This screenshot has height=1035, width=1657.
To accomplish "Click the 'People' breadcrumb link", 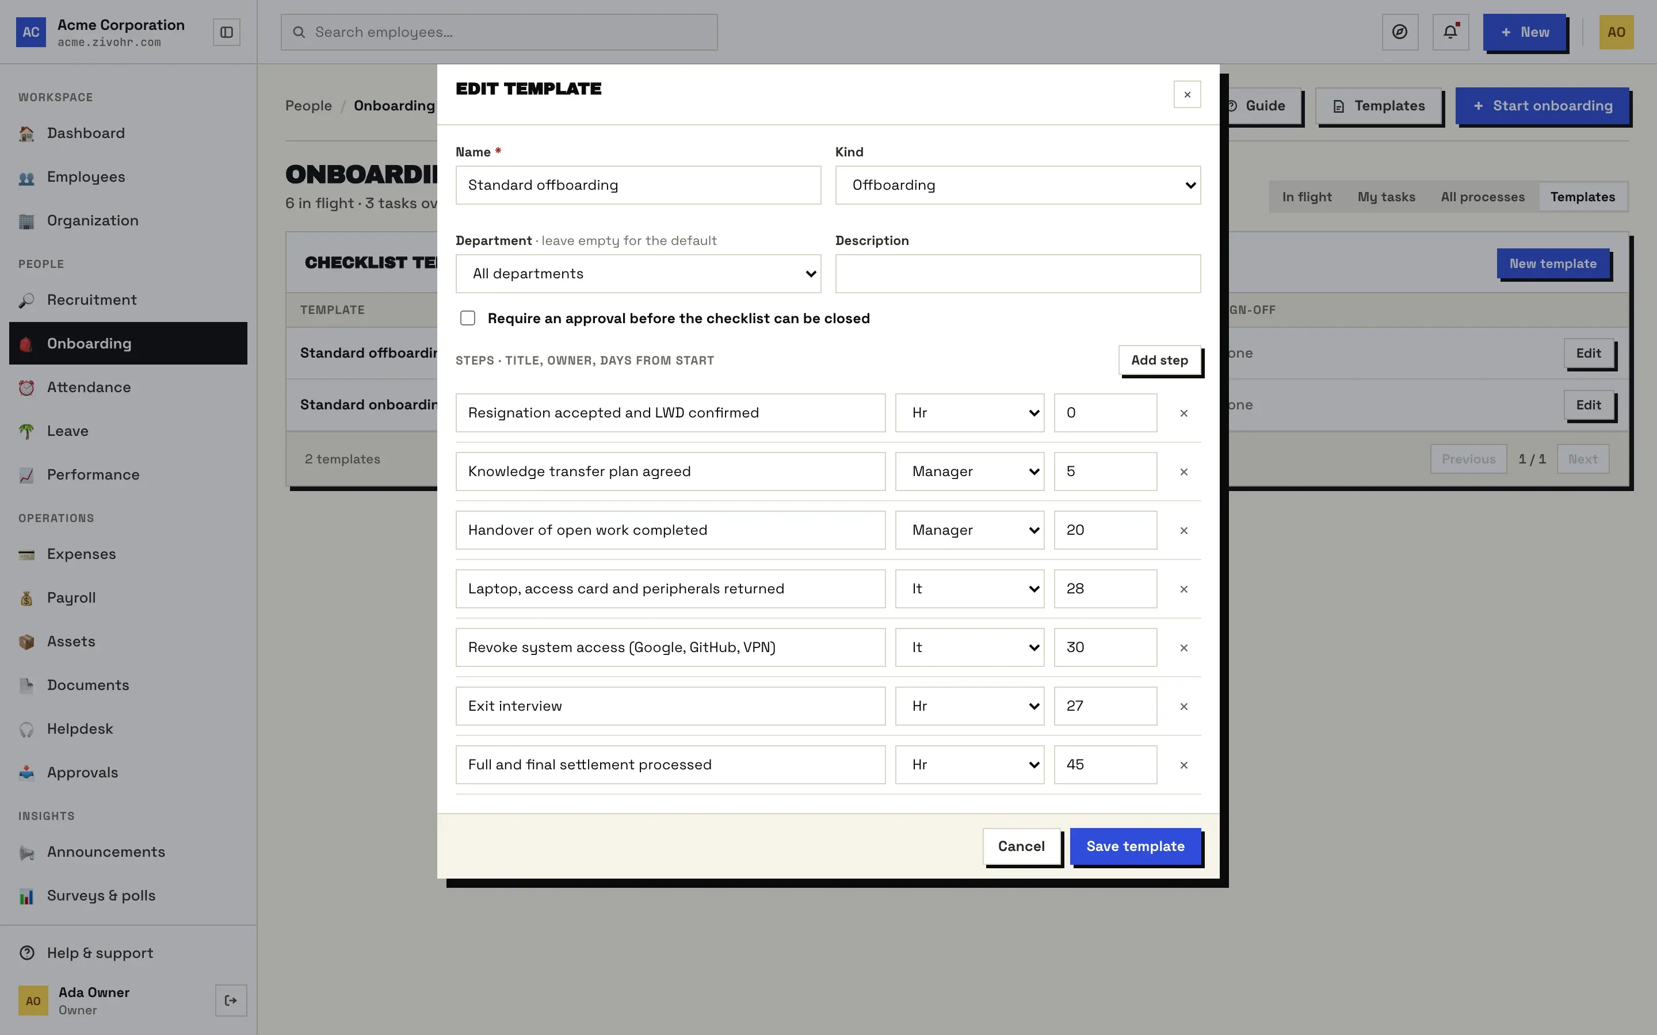I will pyautogui.click(x=308, y=106).
